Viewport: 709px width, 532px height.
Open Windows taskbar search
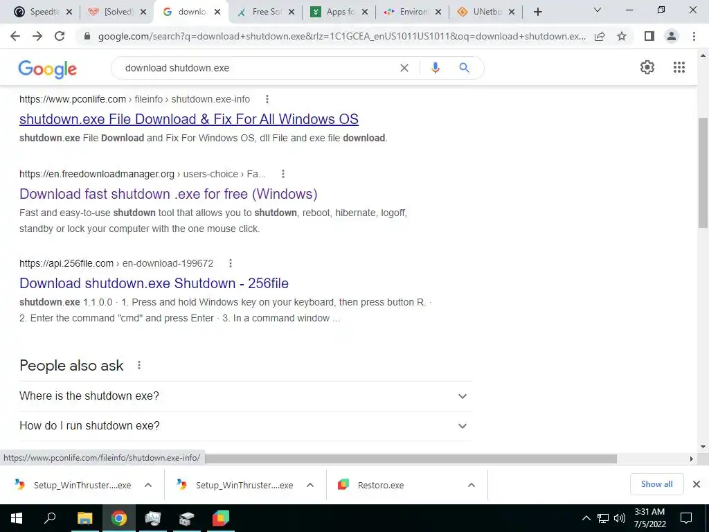pyautogui.click(x=50, y=518)
